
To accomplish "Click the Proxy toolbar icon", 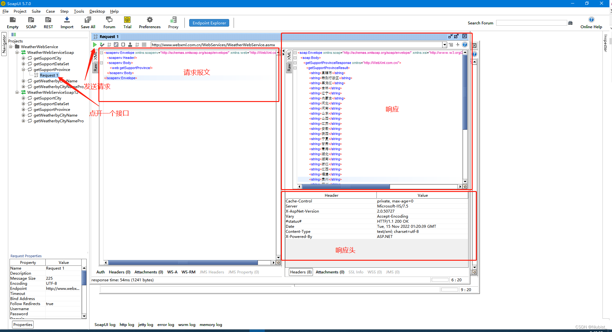I will [x=173, y=22].
